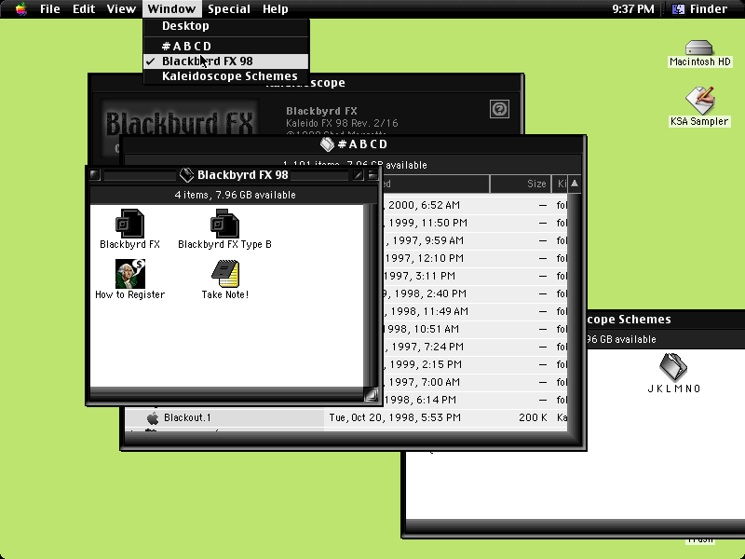Open the Finder application menu
This screenshot has height=559, width=745.
click(x=702, y=9)
